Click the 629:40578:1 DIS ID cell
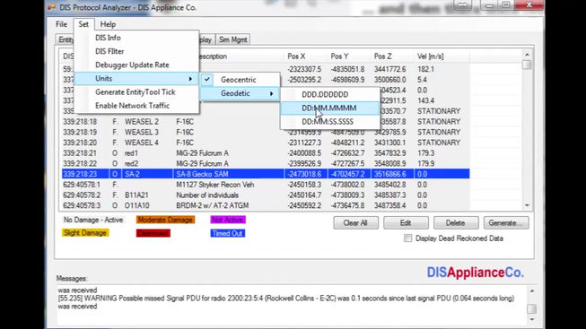The height and width of the screenshot is (329, 586). [82, 185]
